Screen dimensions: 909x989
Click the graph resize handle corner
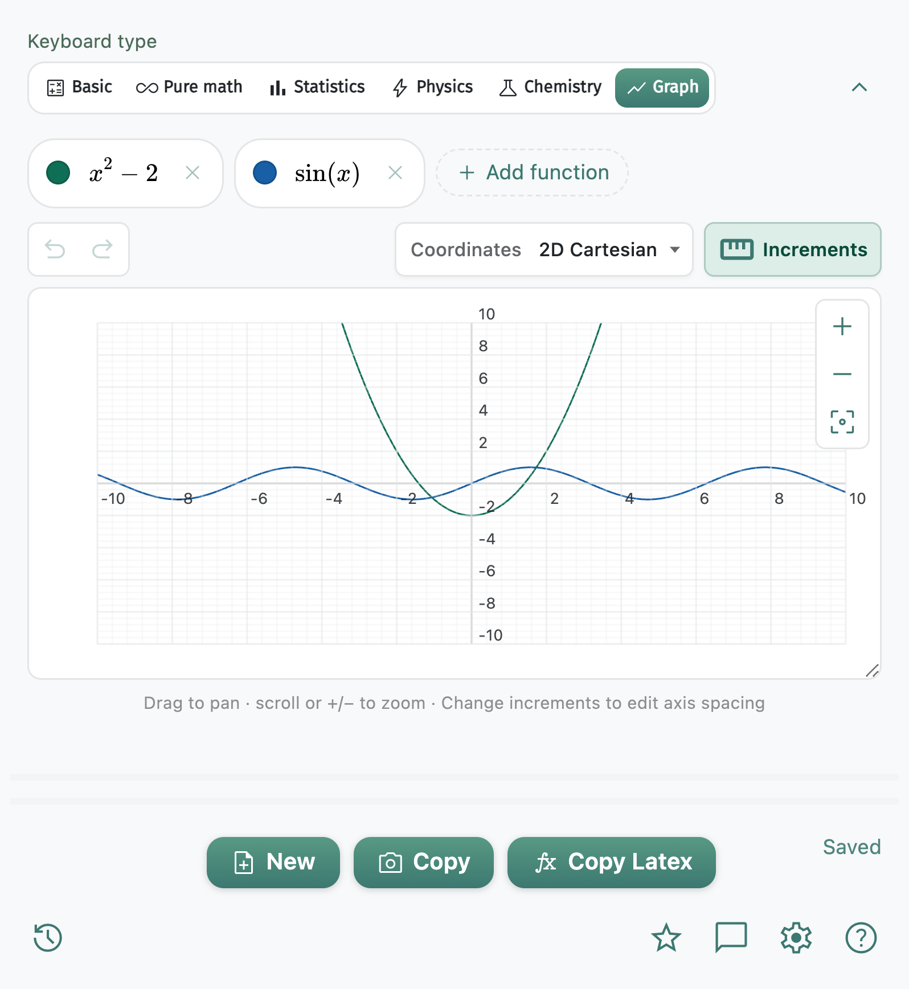pos(872,671)
